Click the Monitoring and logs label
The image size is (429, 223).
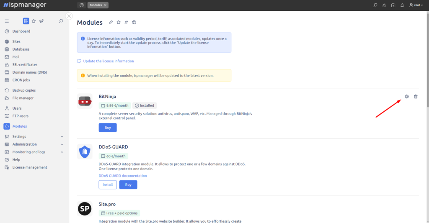(x=29, y=152)
